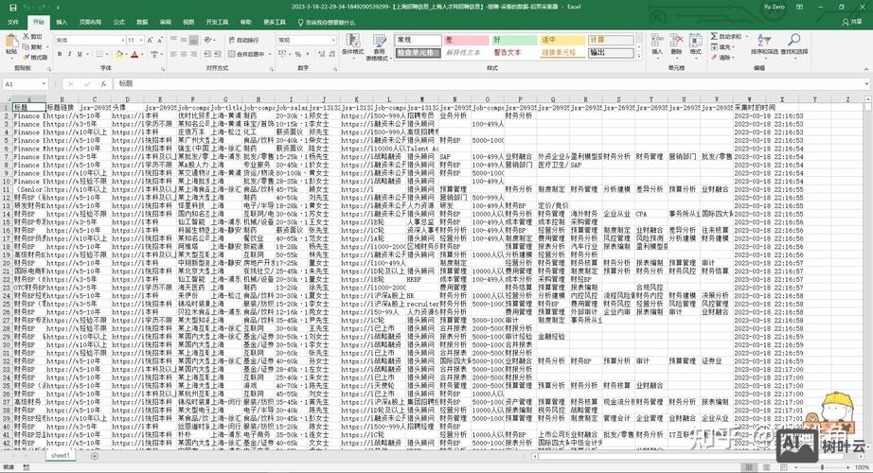Open the Merge and Center dropdown arrow
Viewport: 873px width, 473px height.
pos(268,54)
